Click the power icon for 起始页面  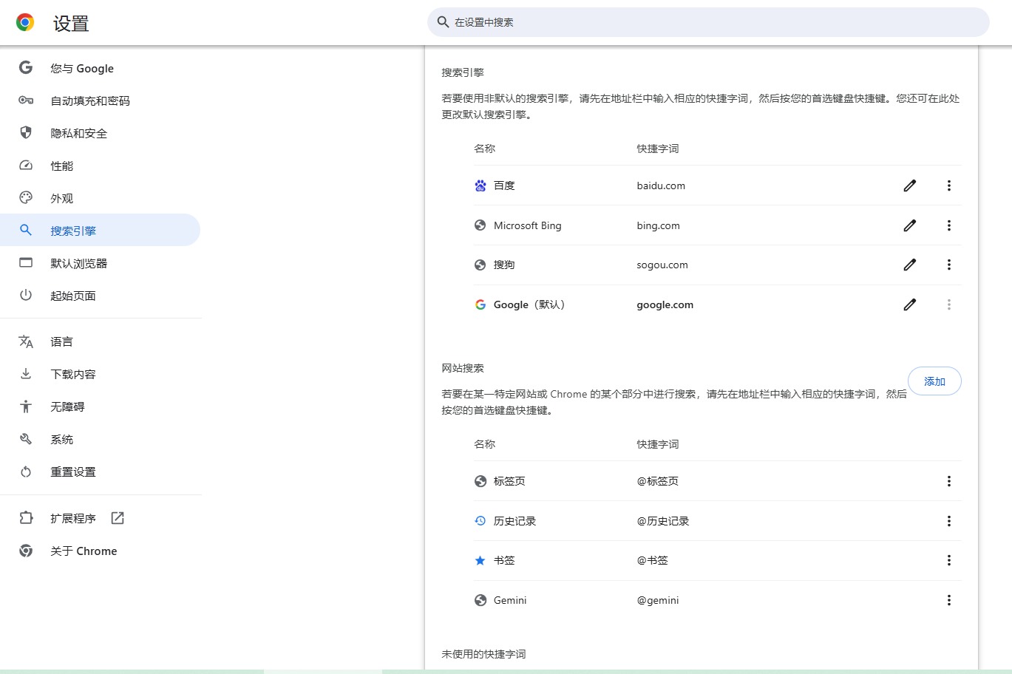26,295
